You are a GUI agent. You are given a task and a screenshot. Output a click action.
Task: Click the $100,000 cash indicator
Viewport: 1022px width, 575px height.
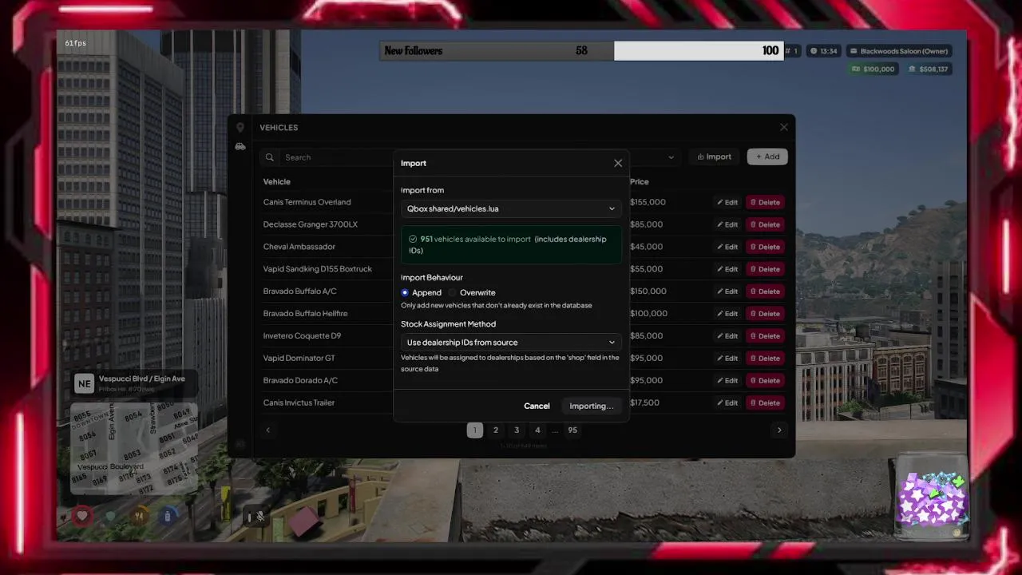pos(873,69)
